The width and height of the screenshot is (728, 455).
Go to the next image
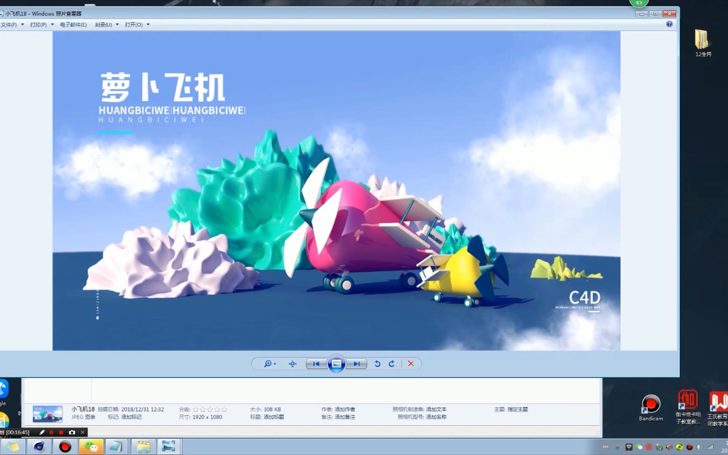point(357,364)
